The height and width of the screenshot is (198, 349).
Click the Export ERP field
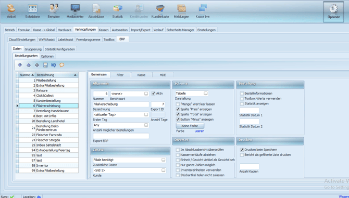[121, 136]
